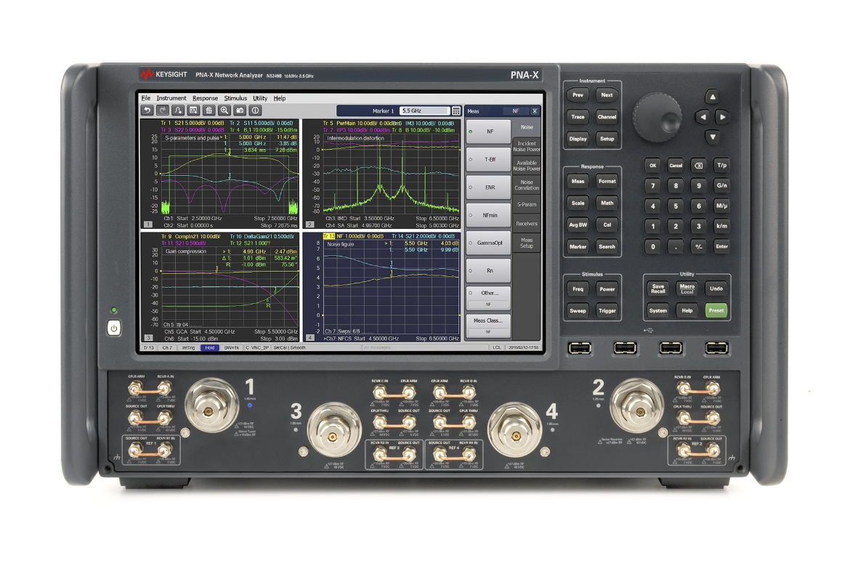Choose the GammaOpt measurement option
863x585 pixels.
coord(488,242)
